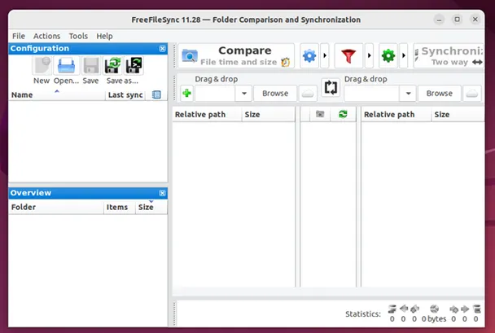Click left cloud storage icon
Screen dimensions: 495x333
pos(308,94)
